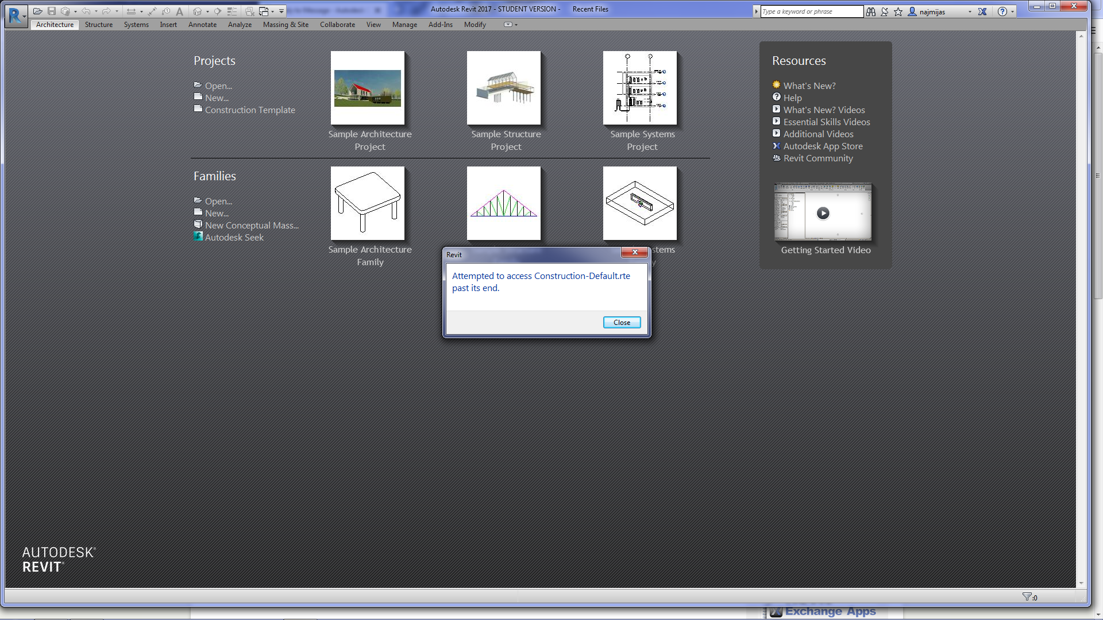Select the Aligned Dimension tool icon
1103x620 pixels.
coord(152,11)
